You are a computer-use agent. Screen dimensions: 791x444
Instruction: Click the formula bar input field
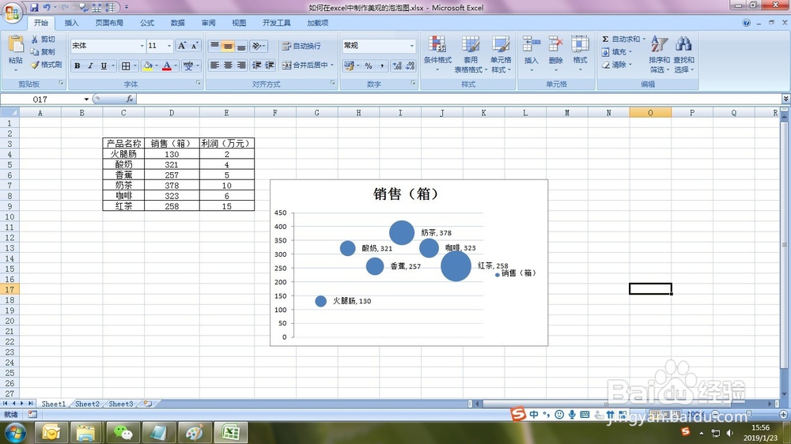[x=459, y=100]
